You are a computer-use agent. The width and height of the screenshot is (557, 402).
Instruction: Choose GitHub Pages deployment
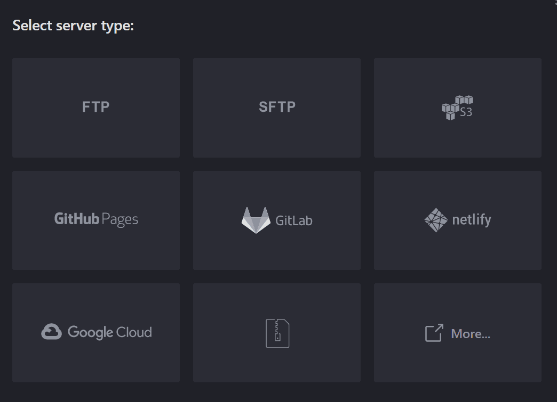pyautogui.click(x=96, y=220)
